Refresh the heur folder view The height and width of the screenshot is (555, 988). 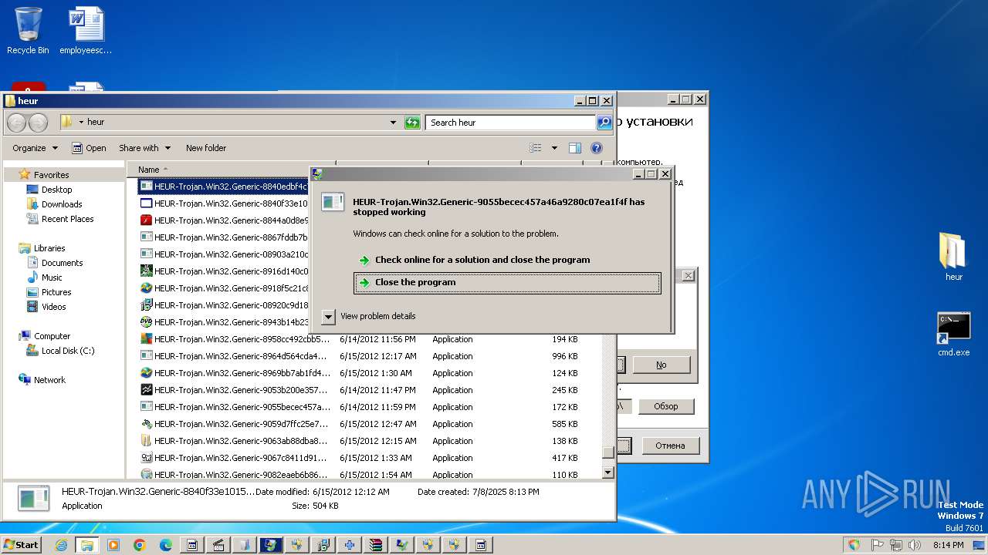pos(413,123)
